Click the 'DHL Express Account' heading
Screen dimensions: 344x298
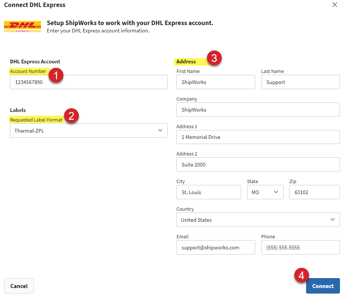point(35,62)
